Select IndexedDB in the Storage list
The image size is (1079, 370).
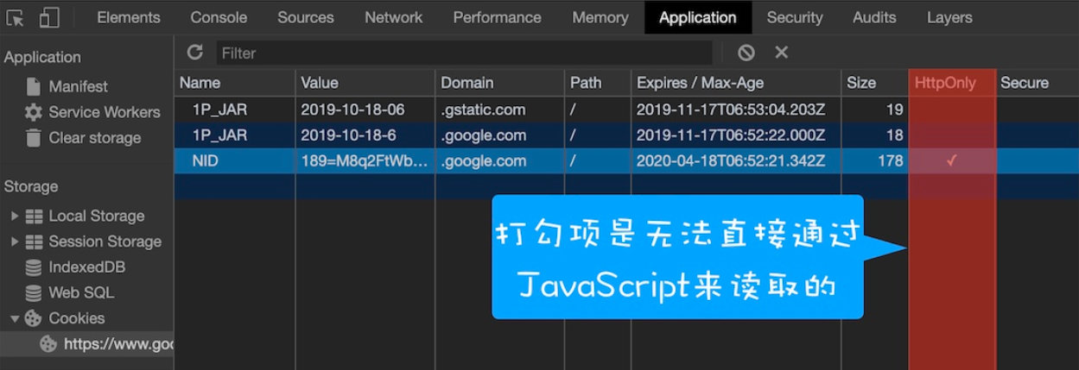(x=86, y=267)
